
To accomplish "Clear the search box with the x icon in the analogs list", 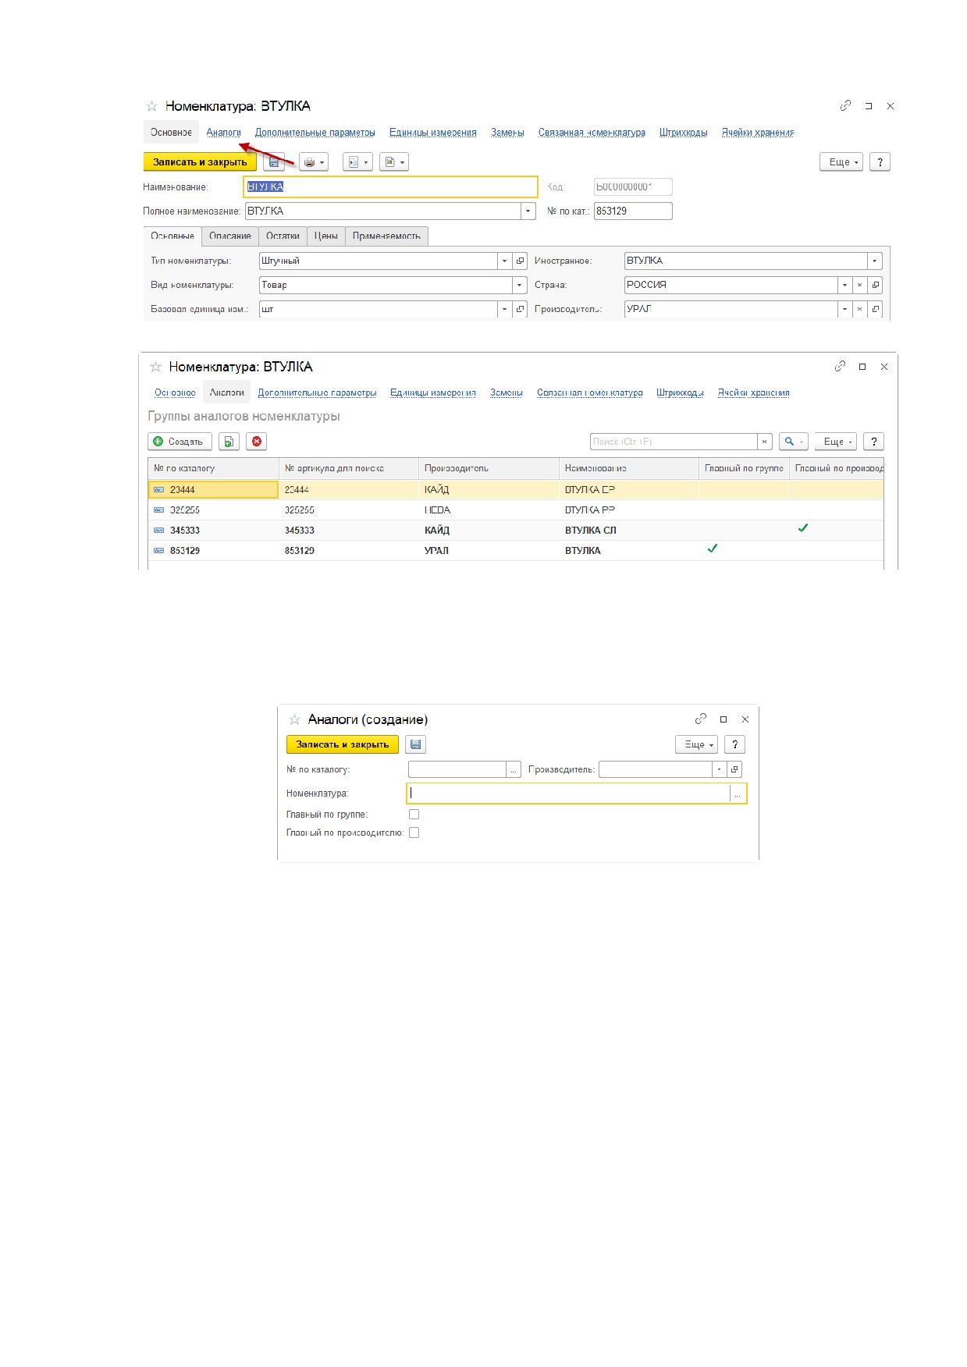I will (765, 442).
